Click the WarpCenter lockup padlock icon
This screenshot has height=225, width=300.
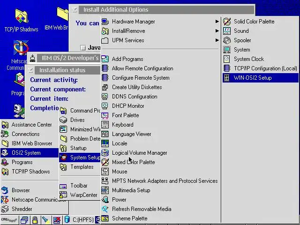(x=35, y=220)
